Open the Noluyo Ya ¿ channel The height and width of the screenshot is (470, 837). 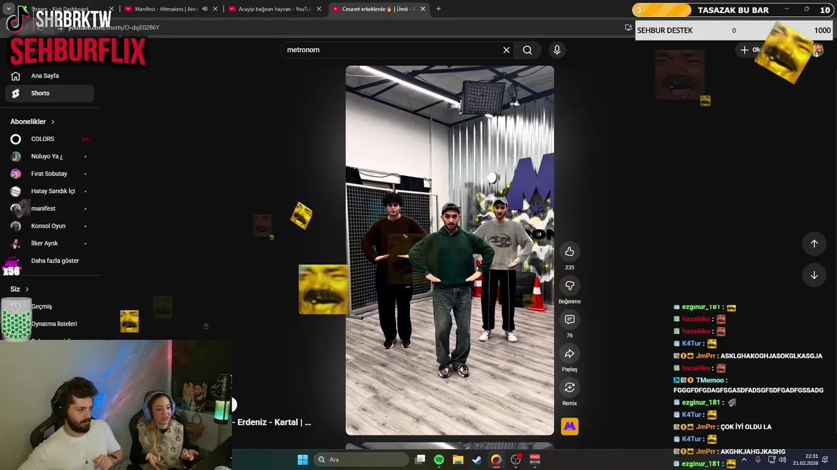coord(50,157)
